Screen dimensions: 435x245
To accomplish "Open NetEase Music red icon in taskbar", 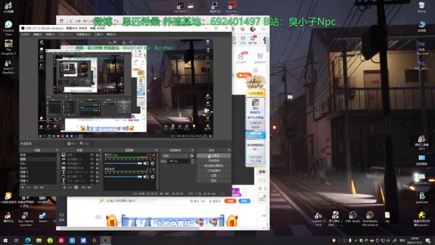I will click(x=61, y=240).
